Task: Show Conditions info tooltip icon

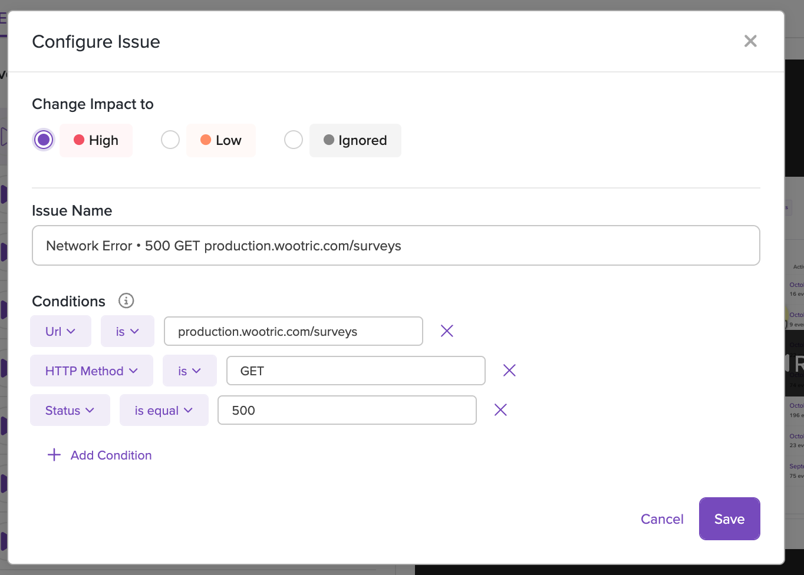Action: coord(126,300)
